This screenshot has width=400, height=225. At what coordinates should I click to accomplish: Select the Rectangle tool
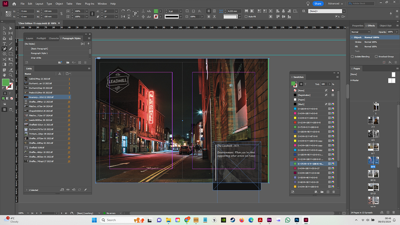10,54
